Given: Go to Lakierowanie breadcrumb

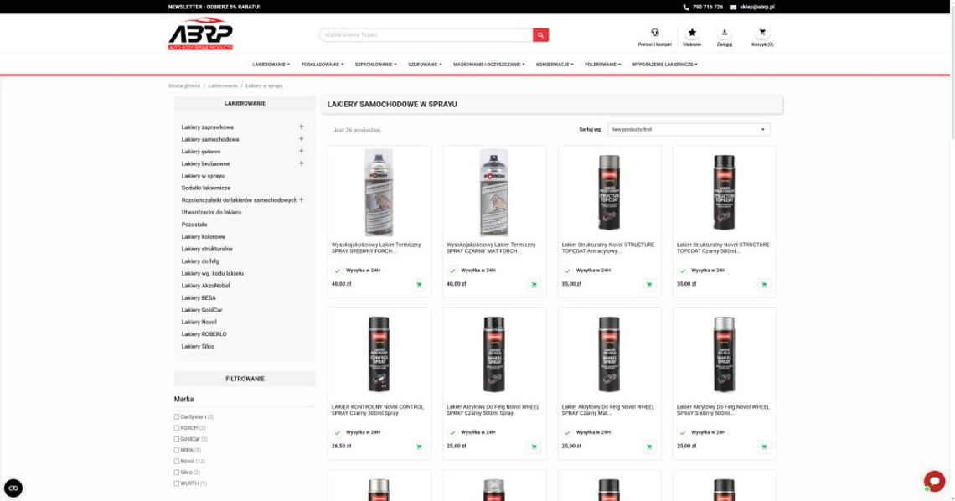Looking at the screenshot, I should pos(223,85).
